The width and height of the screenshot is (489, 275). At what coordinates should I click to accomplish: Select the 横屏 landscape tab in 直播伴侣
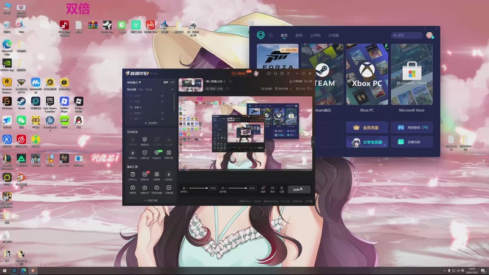point(166,82)
